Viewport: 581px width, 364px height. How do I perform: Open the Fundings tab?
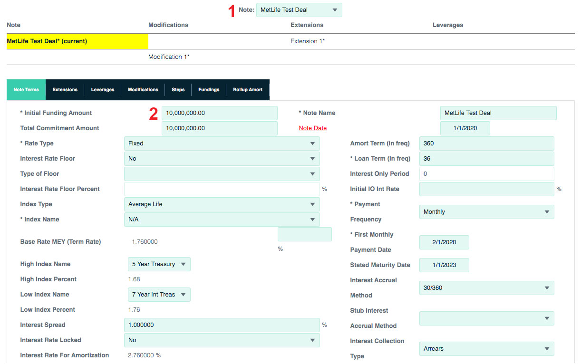[x=209, y=90]
